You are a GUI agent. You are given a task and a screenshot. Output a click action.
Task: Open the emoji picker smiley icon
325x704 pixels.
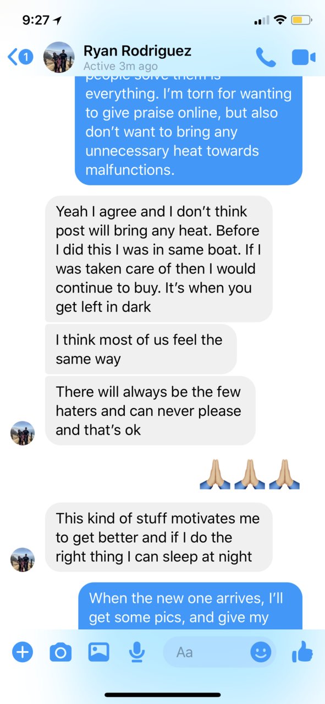261,652
